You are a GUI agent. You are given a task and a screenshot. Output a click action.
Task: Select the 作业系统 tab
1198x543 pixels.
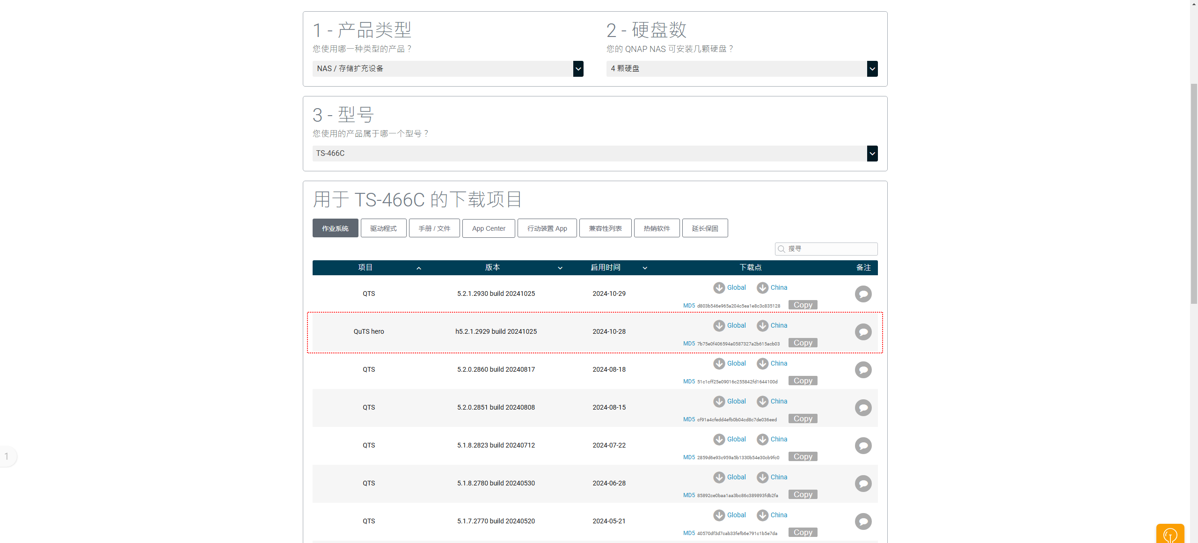pyautogui.click(x=335, y=228)
